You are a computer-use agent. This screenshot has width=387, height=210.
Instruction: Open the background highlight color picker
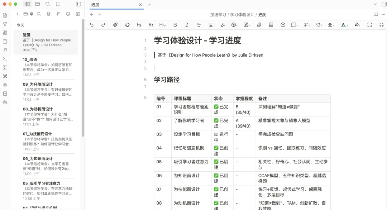point(357,25)
